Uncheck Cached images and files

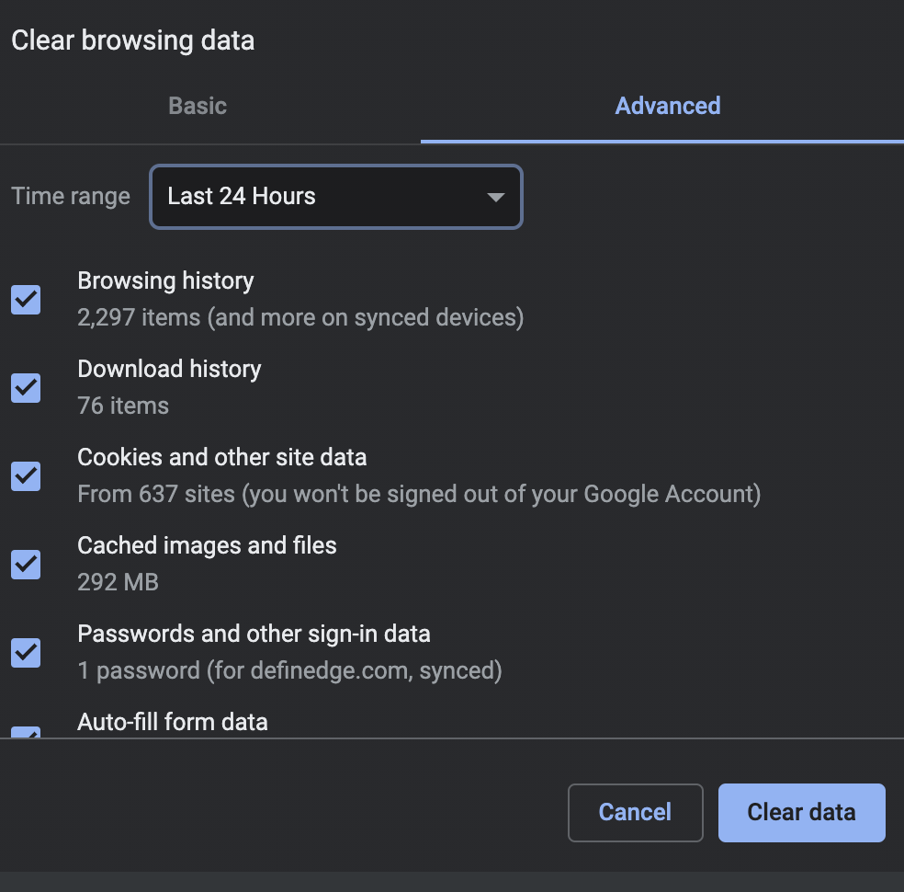[x=25, y=565]
